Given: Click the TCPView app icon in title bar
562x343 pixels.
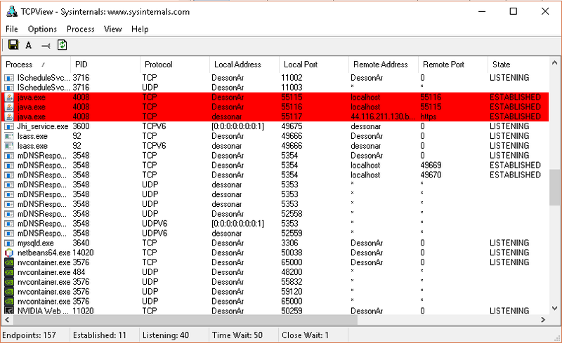Looking at the screenshot, I should click(x=12, y=11).
